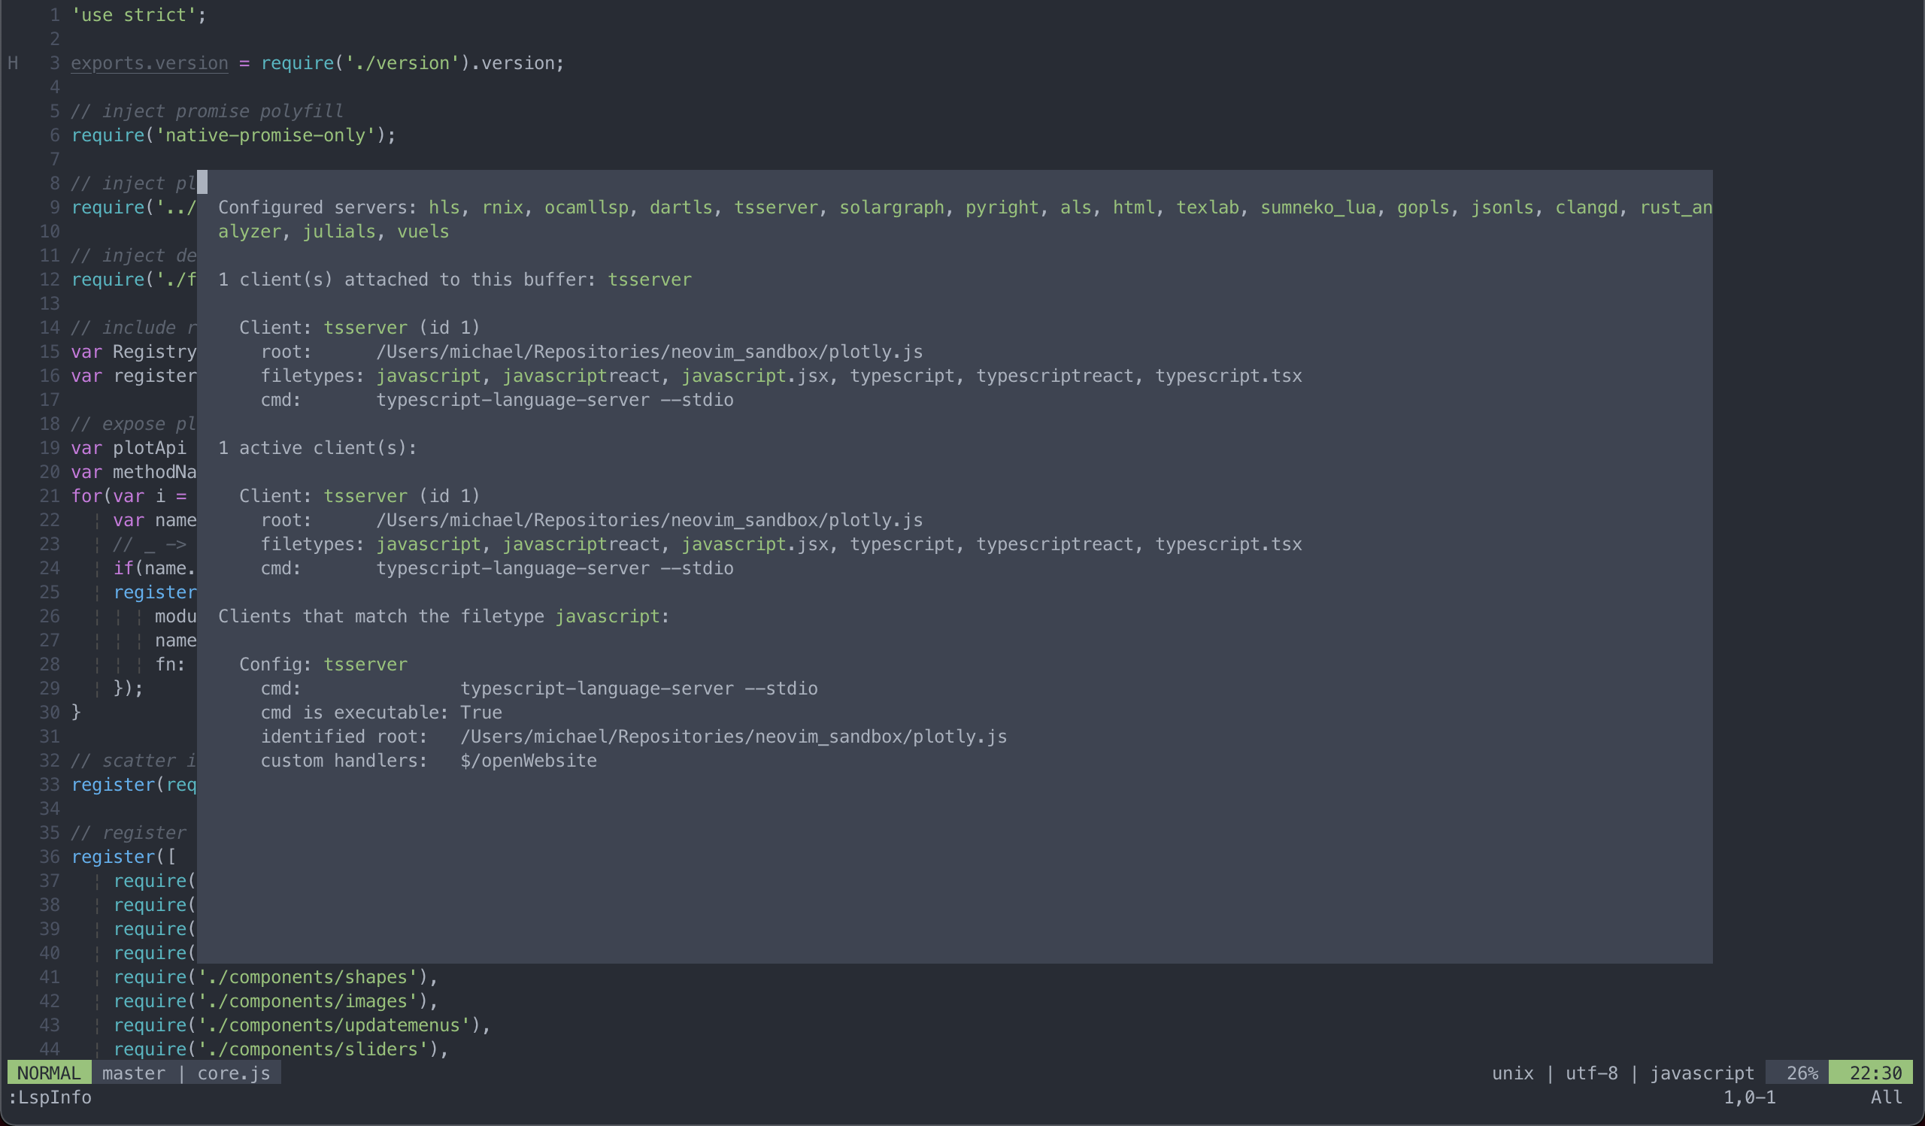
Task: Click the NORMAL mode indicator in statusline
Action: pyautogui.click(x=48, y=1073)
